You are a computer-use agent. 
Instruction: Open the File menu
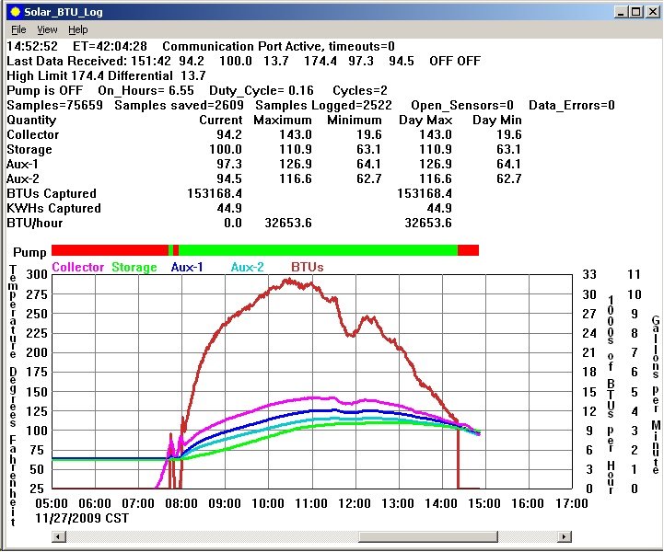click(18, 29)
